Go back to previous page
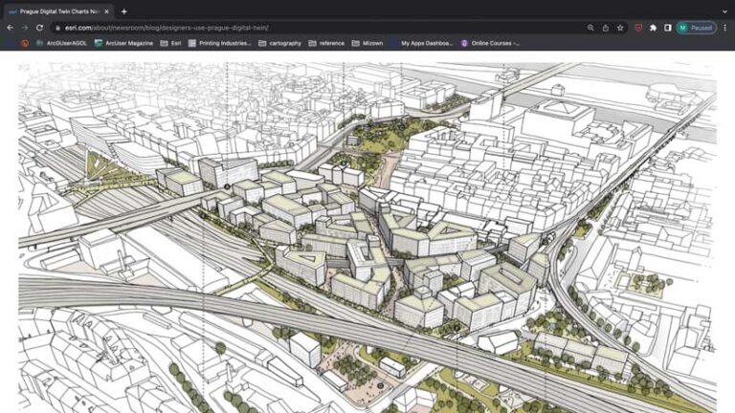Image resolution: width=735 pixels, height=413 pixels. [10, 28]
